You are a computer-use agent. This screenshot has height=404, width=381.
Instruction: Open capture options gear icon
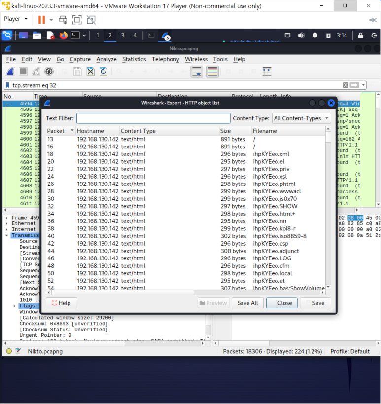(x=49, y=72)
